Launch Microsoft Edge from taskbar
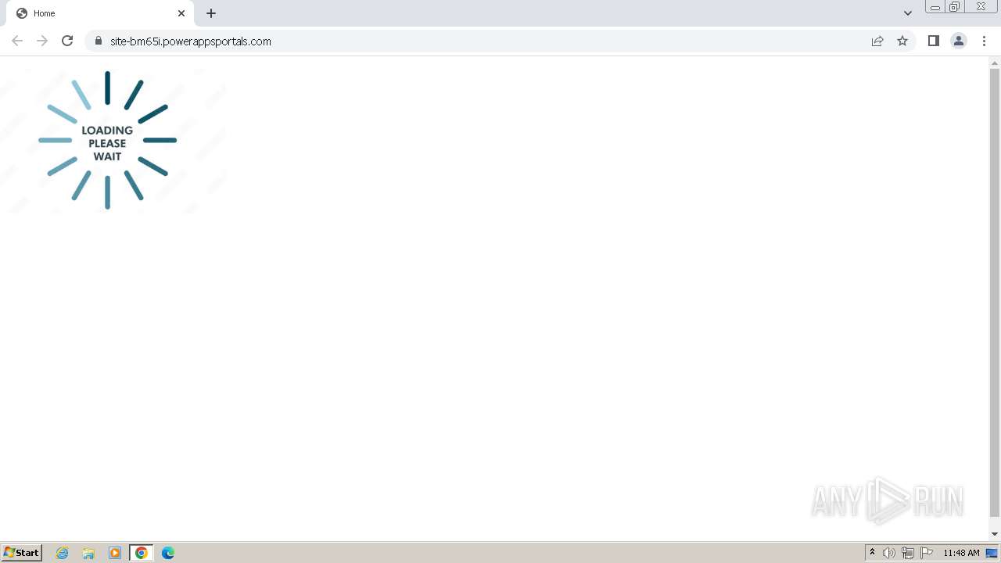This screenshot has height=563, width=1001. point(168,553)
